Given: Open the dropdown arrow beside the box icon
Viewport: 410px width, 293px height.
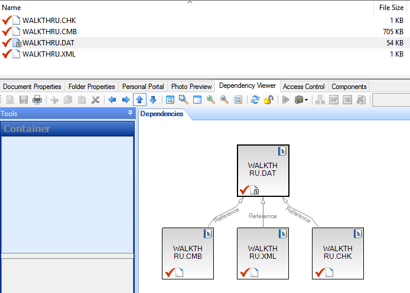Looking at the screenshot, I should click(306, 100).
